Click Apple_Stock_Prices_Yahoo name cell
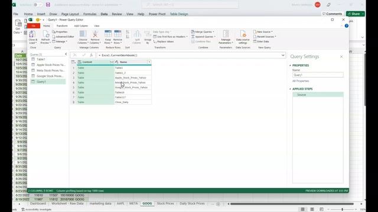Image resolution: width=378 pixels, height=212 pixels. (x=133, y=78)
